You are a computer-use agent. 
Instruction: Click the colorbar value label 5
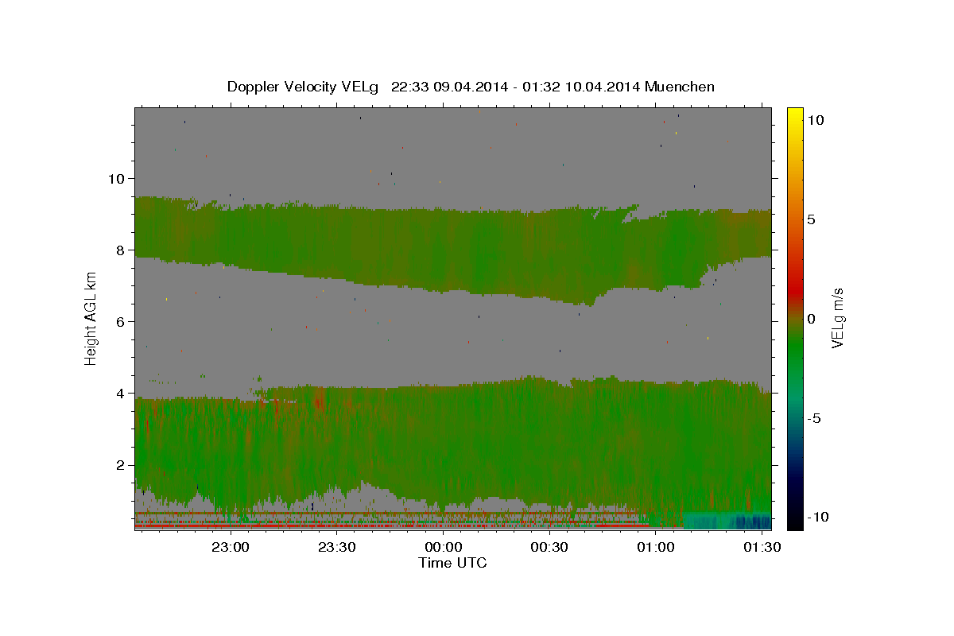tap(812, 219)
